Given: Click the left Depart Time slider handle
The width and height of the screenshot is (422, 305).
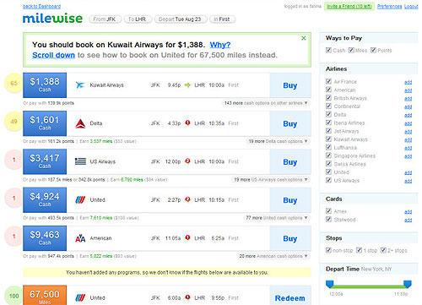Looking at the screenshot, I should [329, 284].
